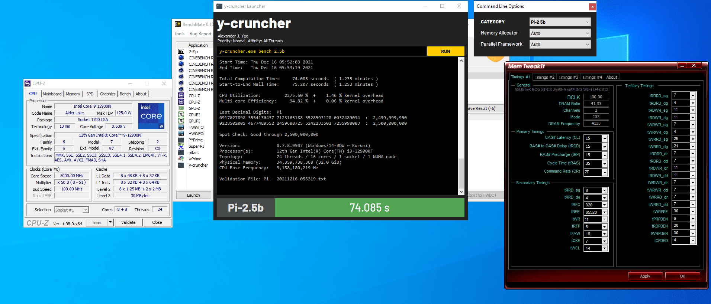This screenshot has height=304, width=711.
Task: Open the tFAW dropdown in Secondary Timings
Action: click(605, 234)
